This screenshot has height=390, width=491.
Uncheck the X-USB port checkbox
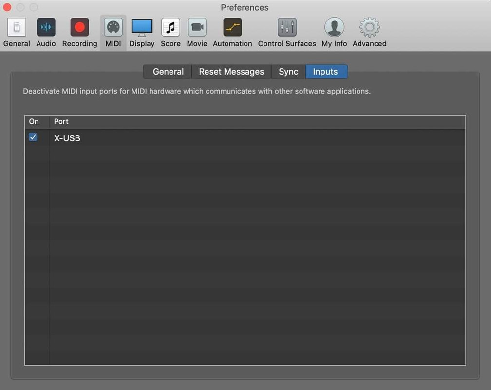point(33,137)
